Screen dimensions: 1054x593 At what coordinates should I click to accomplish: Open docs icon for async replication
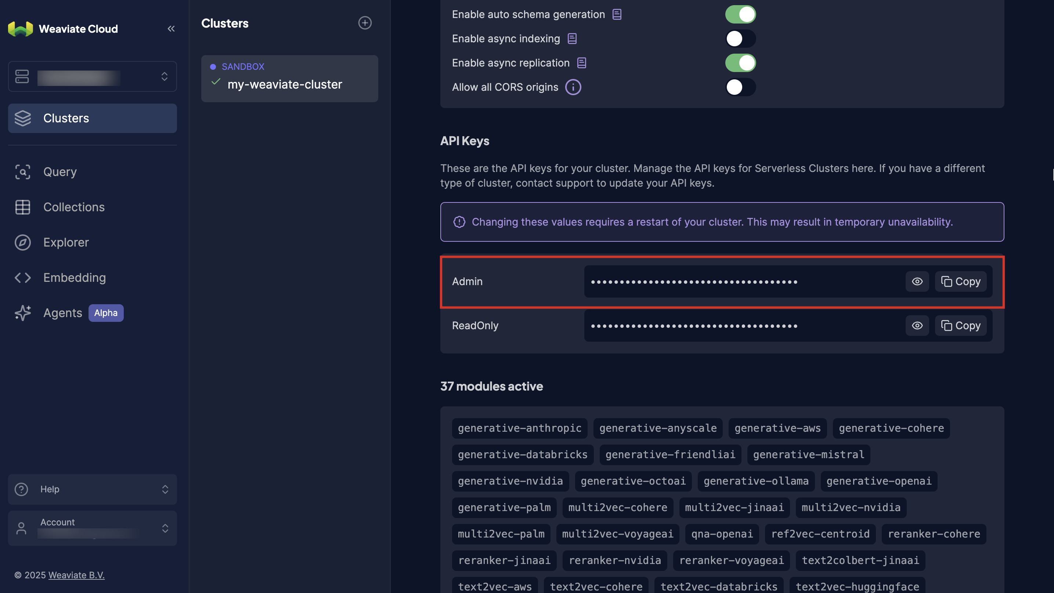582,62
